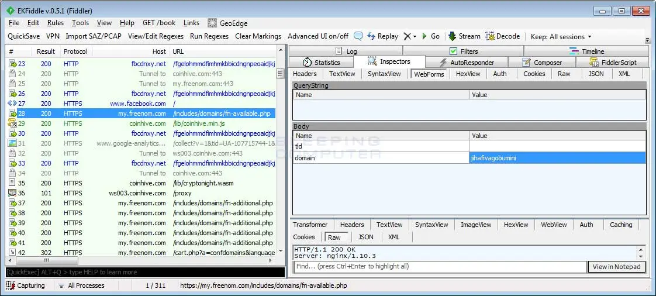656x296 pixels.
Task: Open the Keep: All sessions dropdown
Action: point(561,37)
